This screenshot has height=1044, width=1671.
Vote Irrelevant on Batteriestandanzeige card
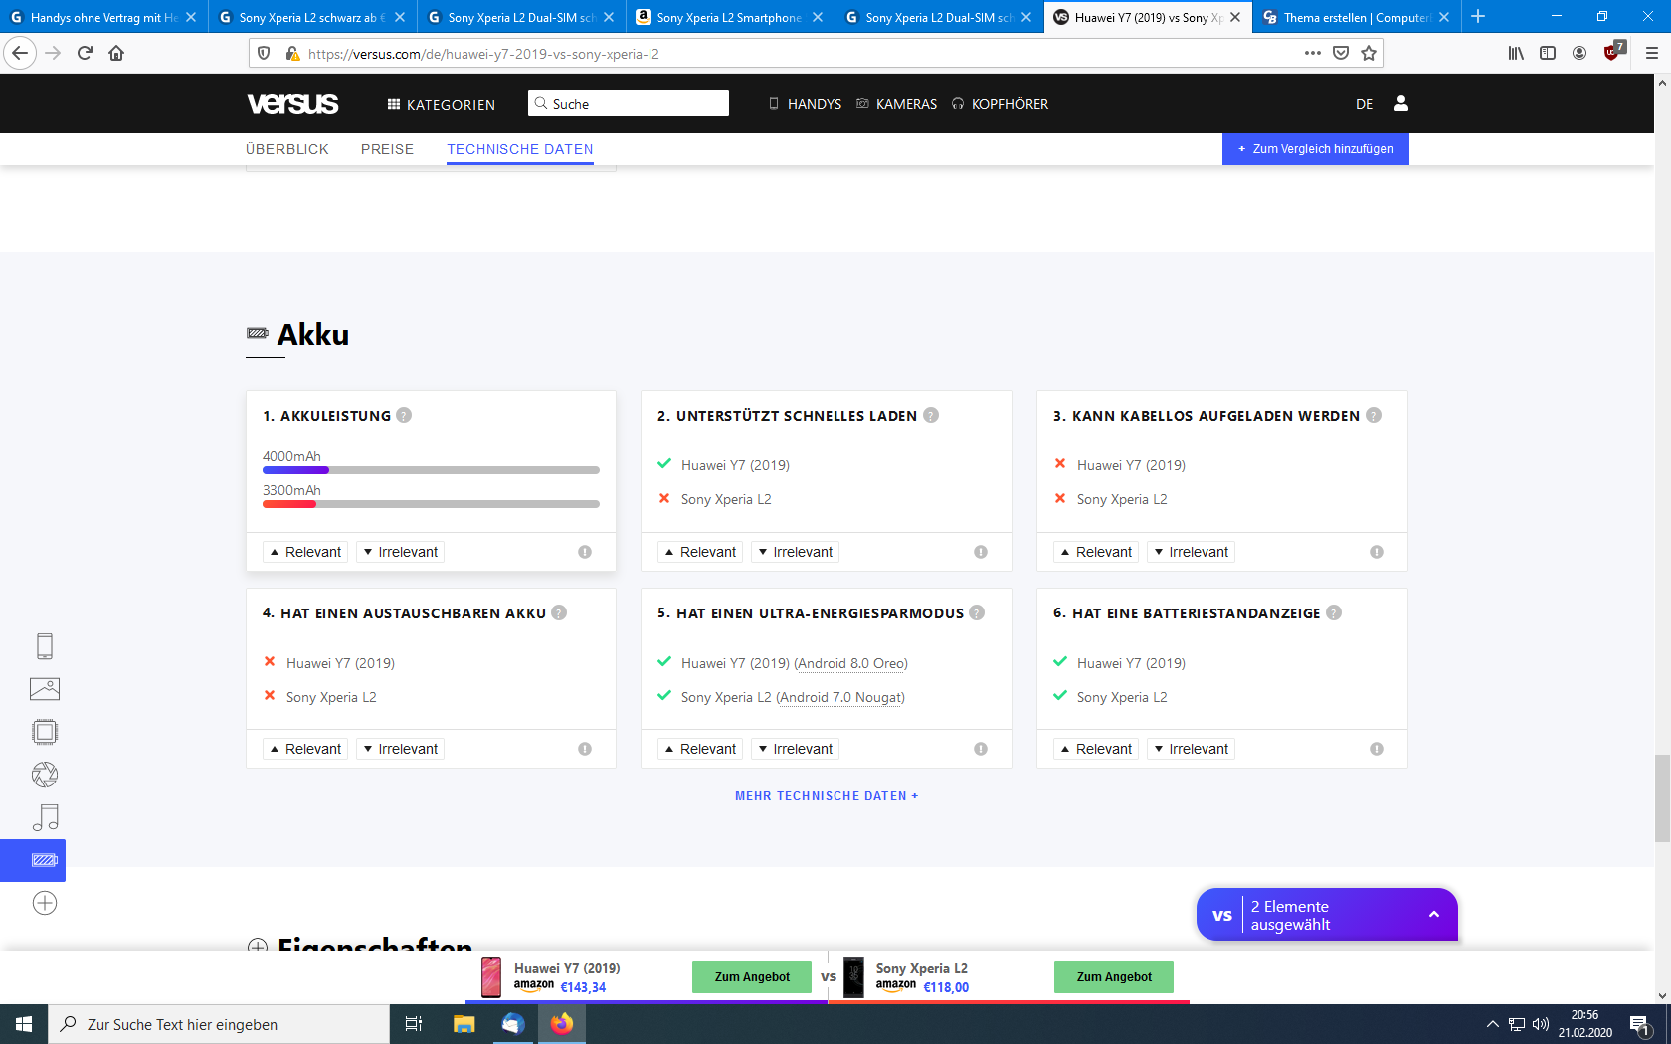pos(1191,749)
